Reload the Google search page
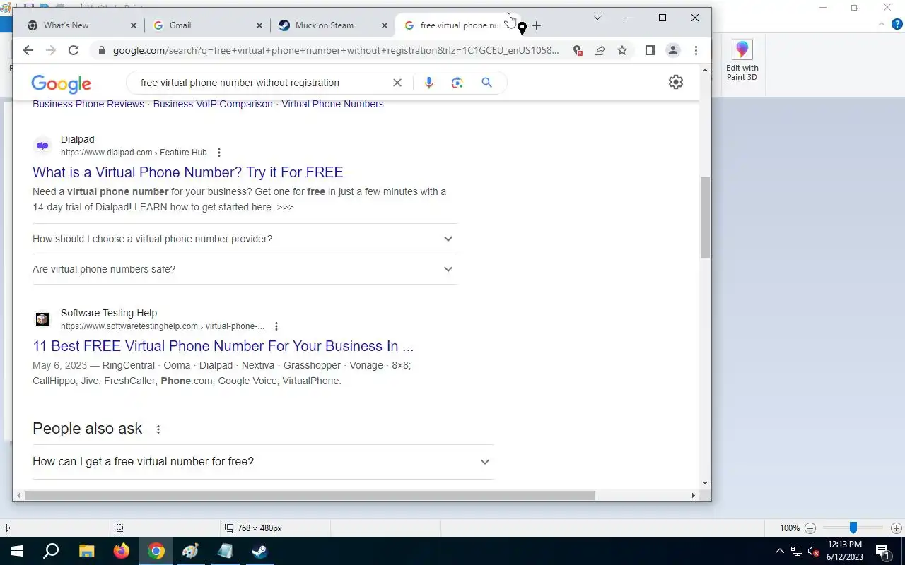 point(74,50)
